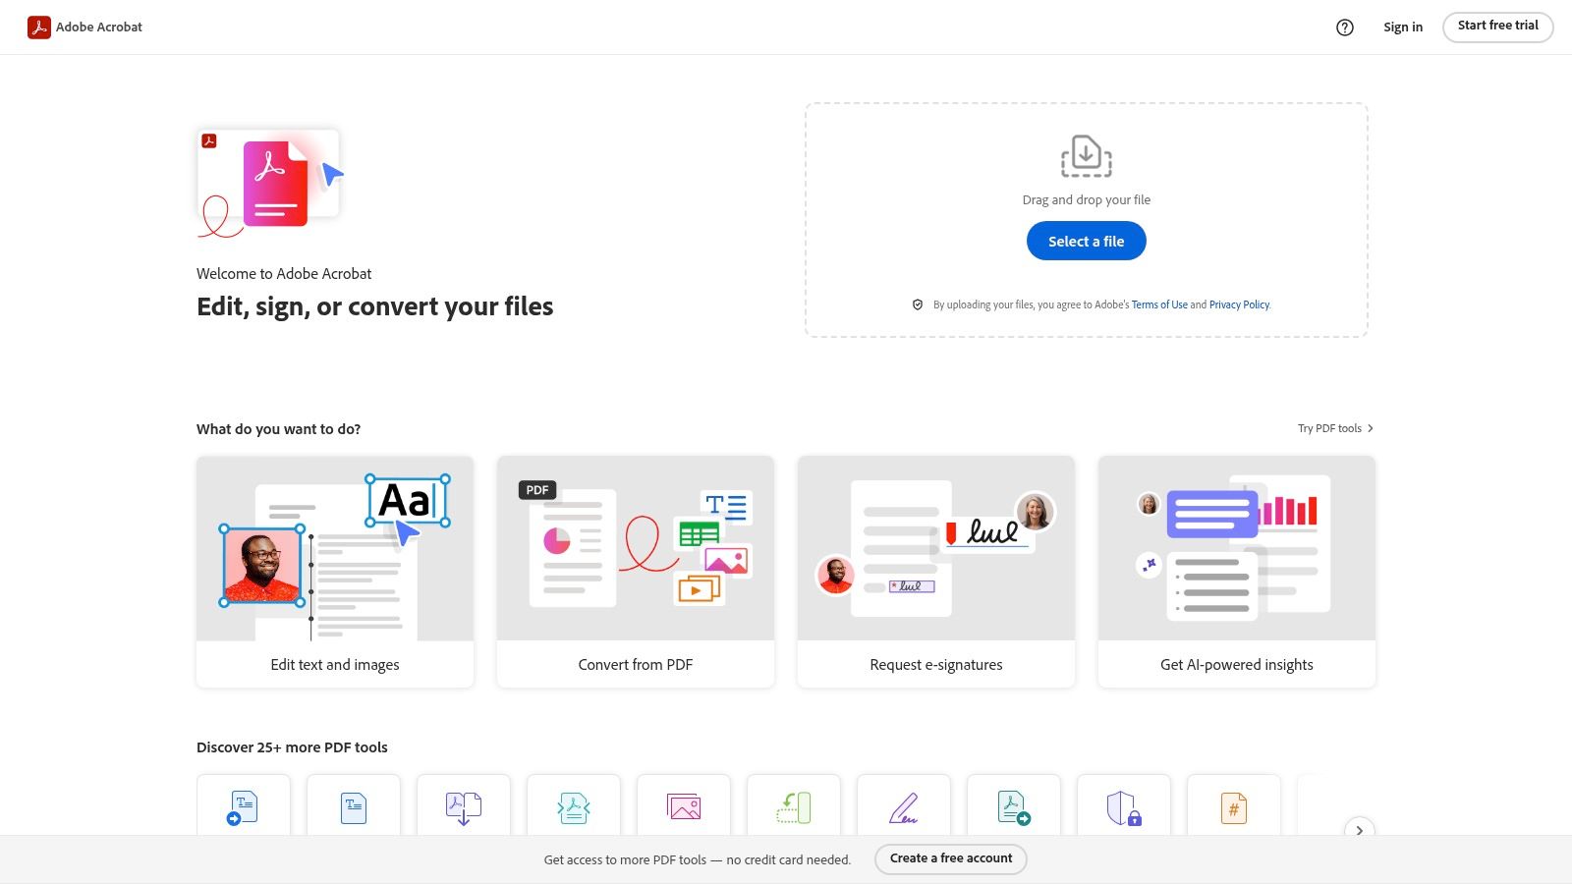The height and width of the screenshot is (884, 1572).
Task: Click the Start free trial button
Action: coord(1498,27)
